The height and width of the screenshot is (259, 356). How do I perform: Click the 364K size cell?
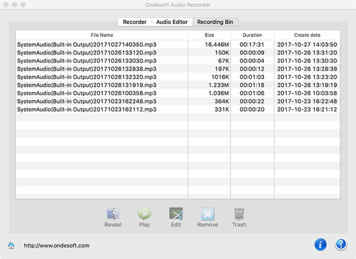[222, 101]
